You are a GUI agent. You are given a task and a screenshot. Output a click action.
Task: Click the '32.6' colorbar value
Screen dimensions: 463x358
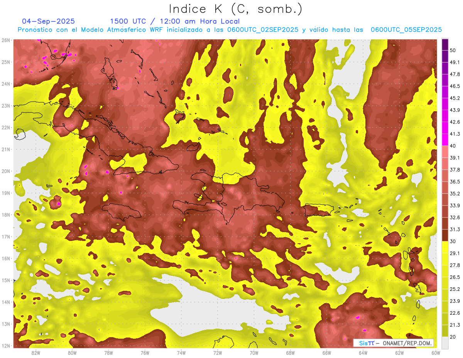pos(455,217)
